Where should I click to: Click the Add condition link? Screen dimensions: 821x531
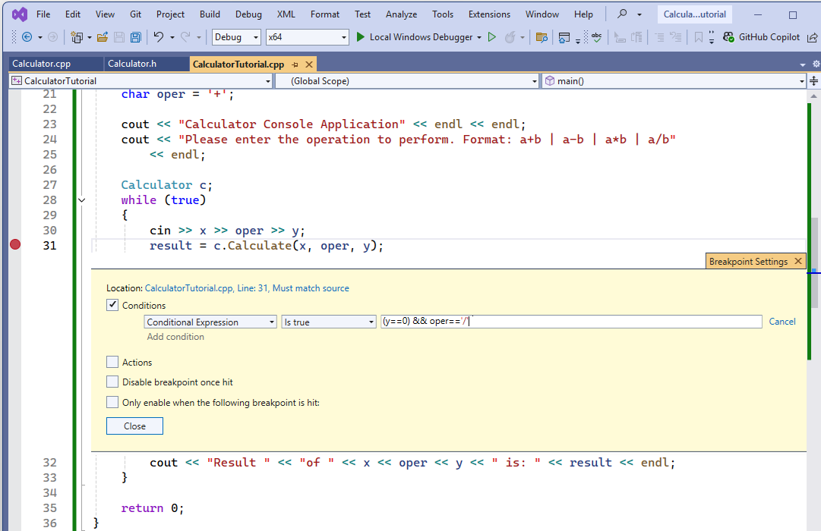[x=175, y=336]
